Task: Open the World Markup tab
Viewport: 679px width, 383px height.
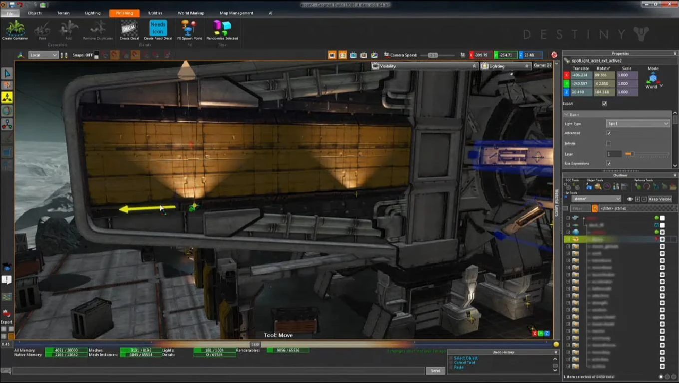Action: (191, 13)
